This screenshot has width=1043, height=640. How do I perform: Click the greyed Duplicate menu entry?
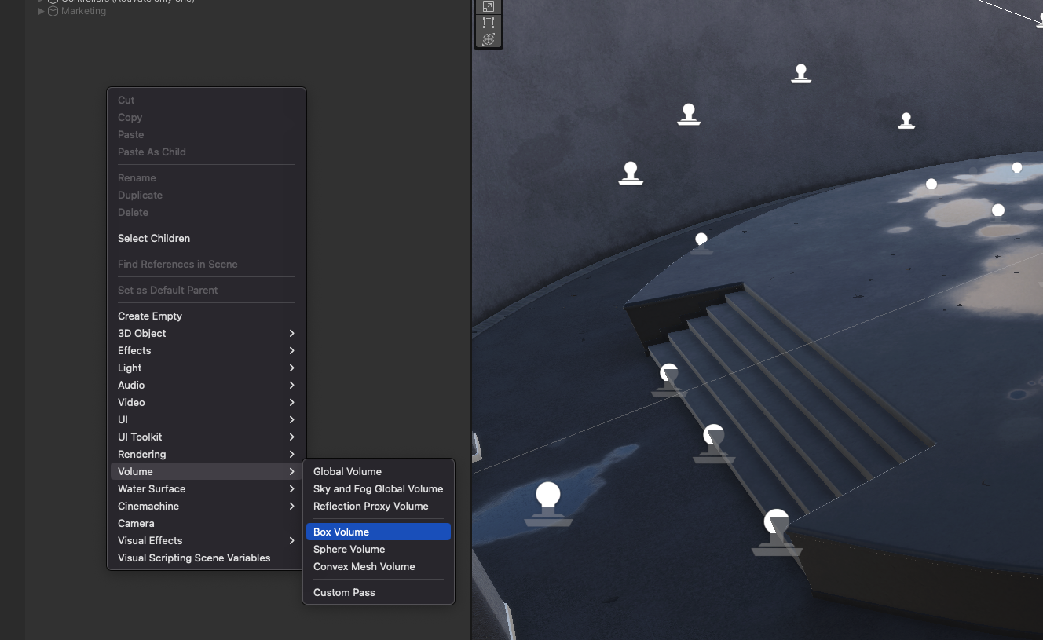(x=207, y=195)
